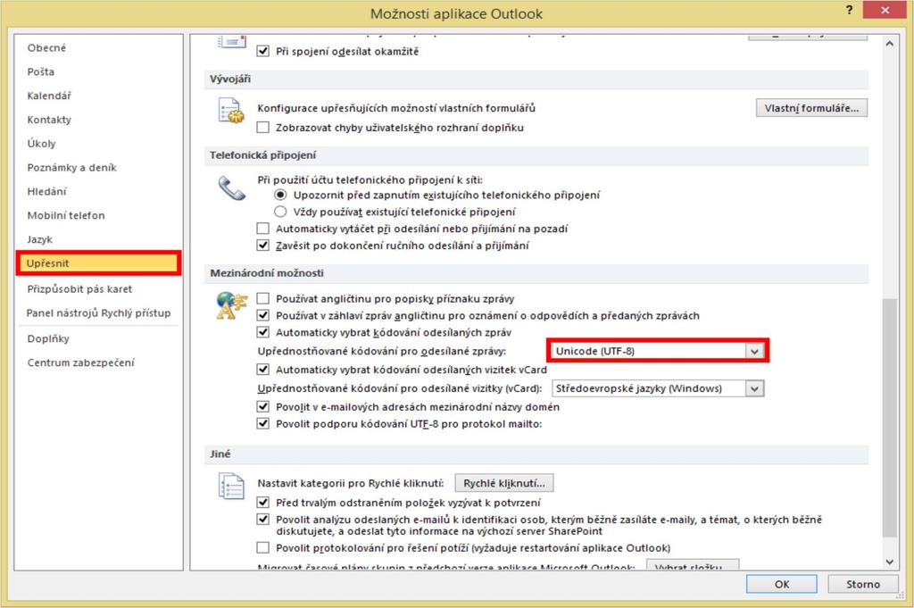Viewport: 914px width, 608px height.
Task: Toggle 'Před trvalým odstraněním položek' checkbox
Action: click(x=263, y=503)
